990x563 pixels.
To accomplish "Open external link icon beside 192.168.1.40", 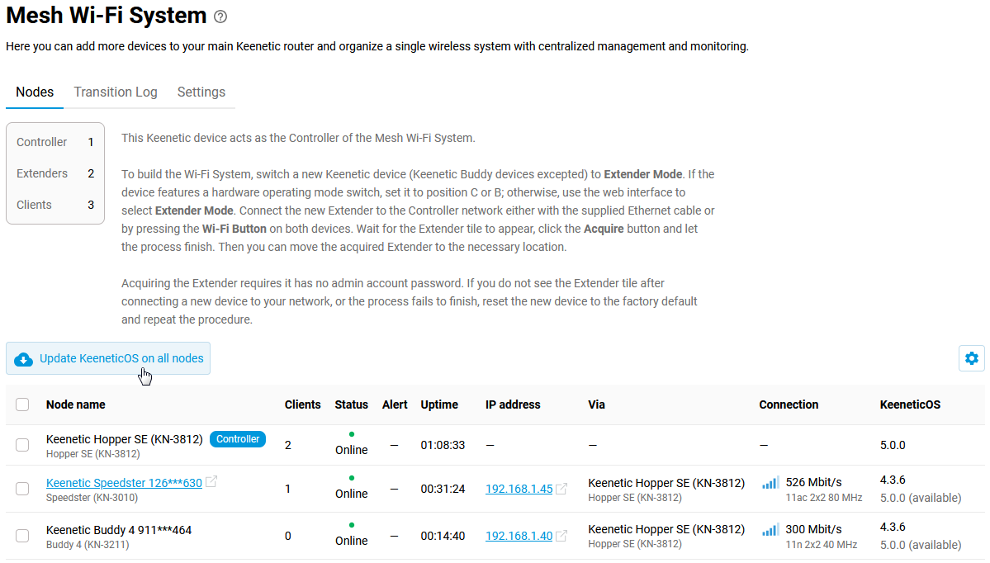I will point(561,536).
